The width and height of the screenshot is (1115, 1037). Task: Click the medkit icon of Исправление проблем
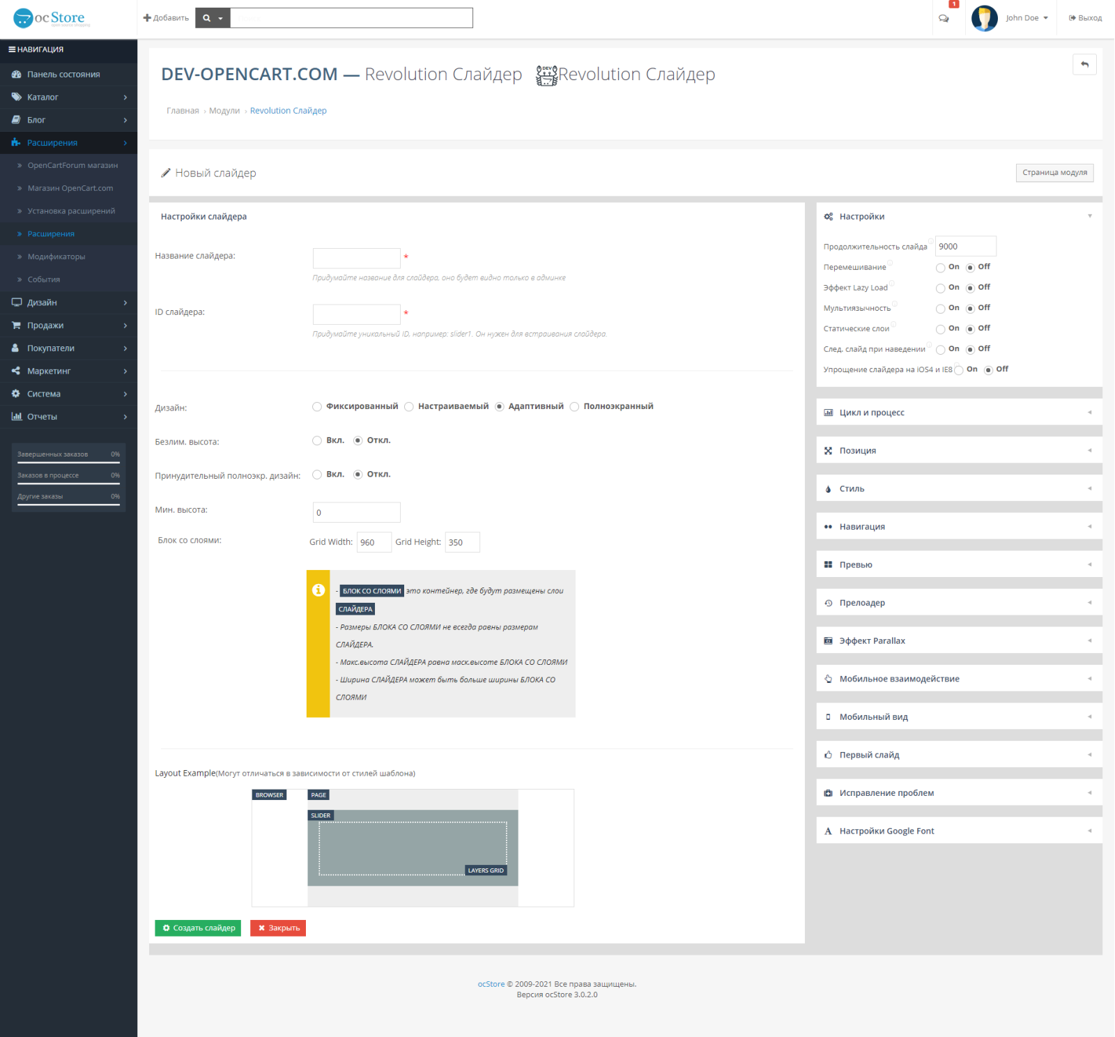tap(828, 793)
